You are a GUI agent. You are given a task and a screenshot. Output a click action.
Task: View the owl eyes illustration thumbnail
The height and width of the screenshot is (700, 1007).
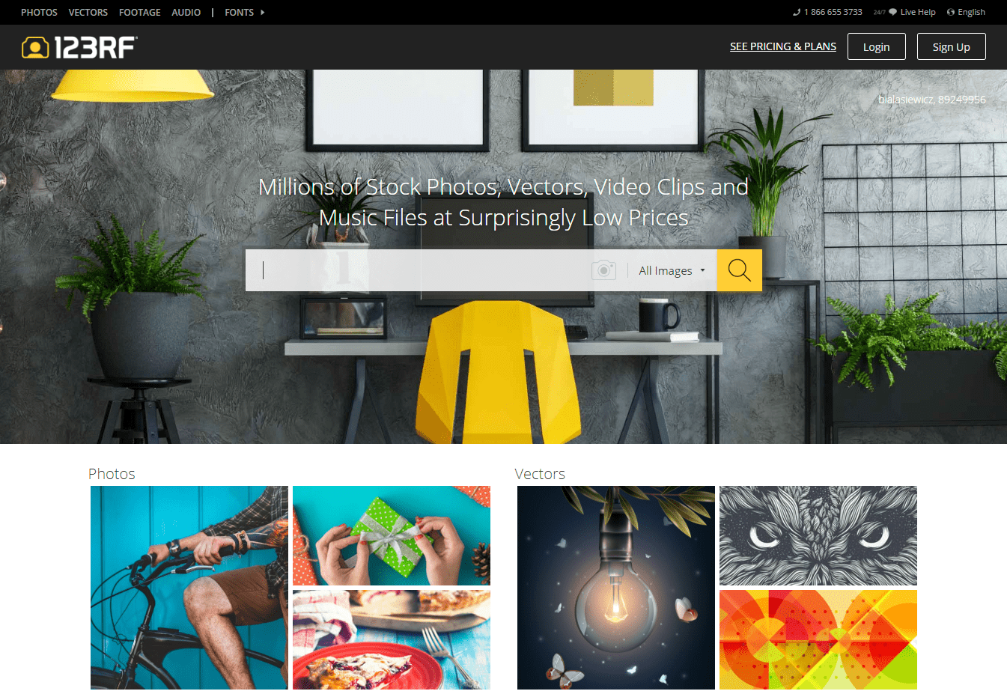[818, 535]
